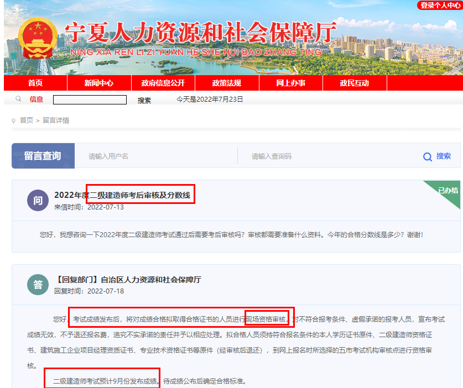Open the 政策法规 menu item

pos(227,83)
